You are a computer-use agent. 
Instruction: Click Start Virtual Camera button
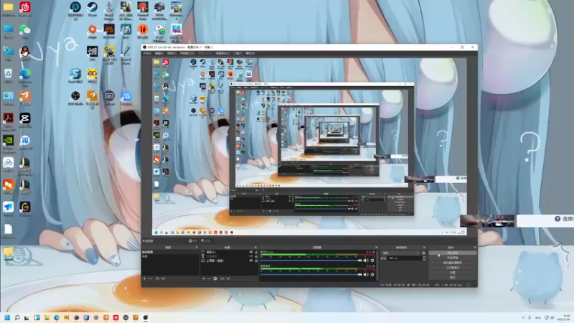(x=453, y=263)
